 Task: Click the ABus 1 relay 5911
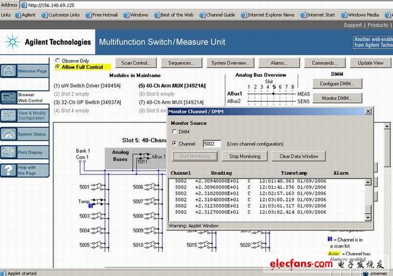click(145, 156)
